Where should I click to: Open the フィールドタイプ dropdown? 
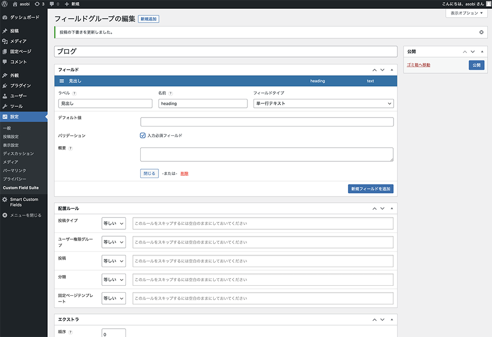coord(323,103)
